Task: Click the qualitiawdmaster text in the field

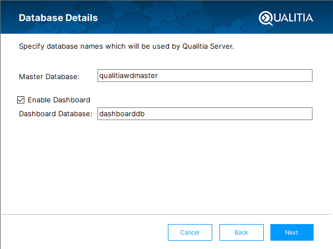Action: [128, 76]
